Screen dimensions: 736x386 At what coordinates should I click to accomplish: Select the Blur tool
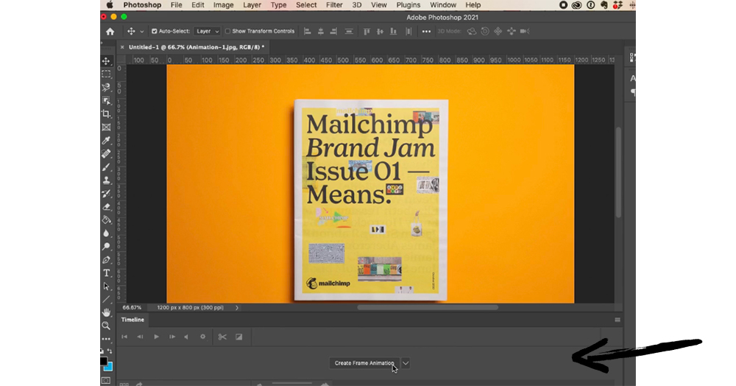point(107,233)
